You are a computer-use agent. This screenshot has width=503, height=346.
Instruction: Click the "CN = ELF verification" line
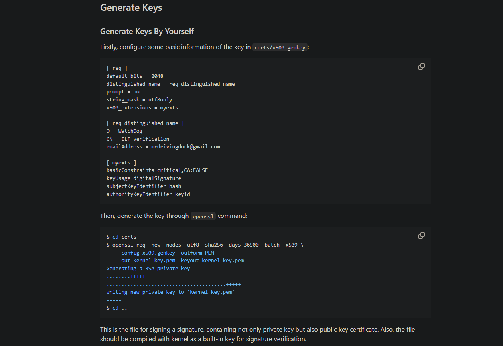pyautogui.click(x=138, y=139)
